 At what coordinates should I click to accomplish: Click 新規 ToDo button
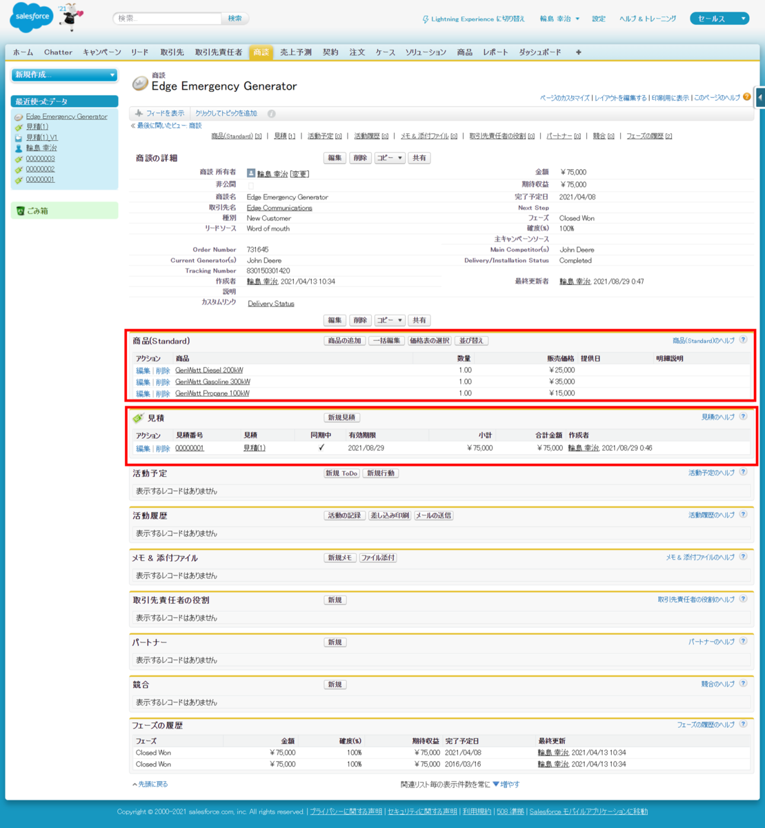tap(342, 474)
